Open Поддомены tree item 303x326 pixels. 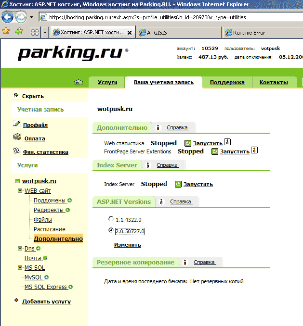(50, 201)
